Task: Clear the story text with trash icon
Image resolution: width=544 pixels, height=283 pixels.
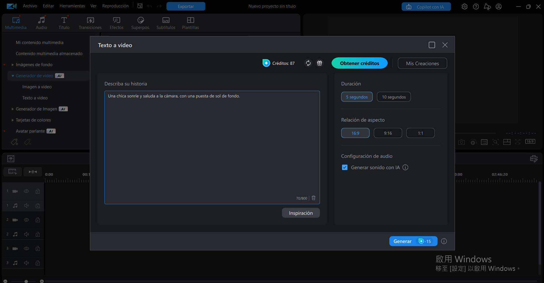Action: tap(313, 198)
